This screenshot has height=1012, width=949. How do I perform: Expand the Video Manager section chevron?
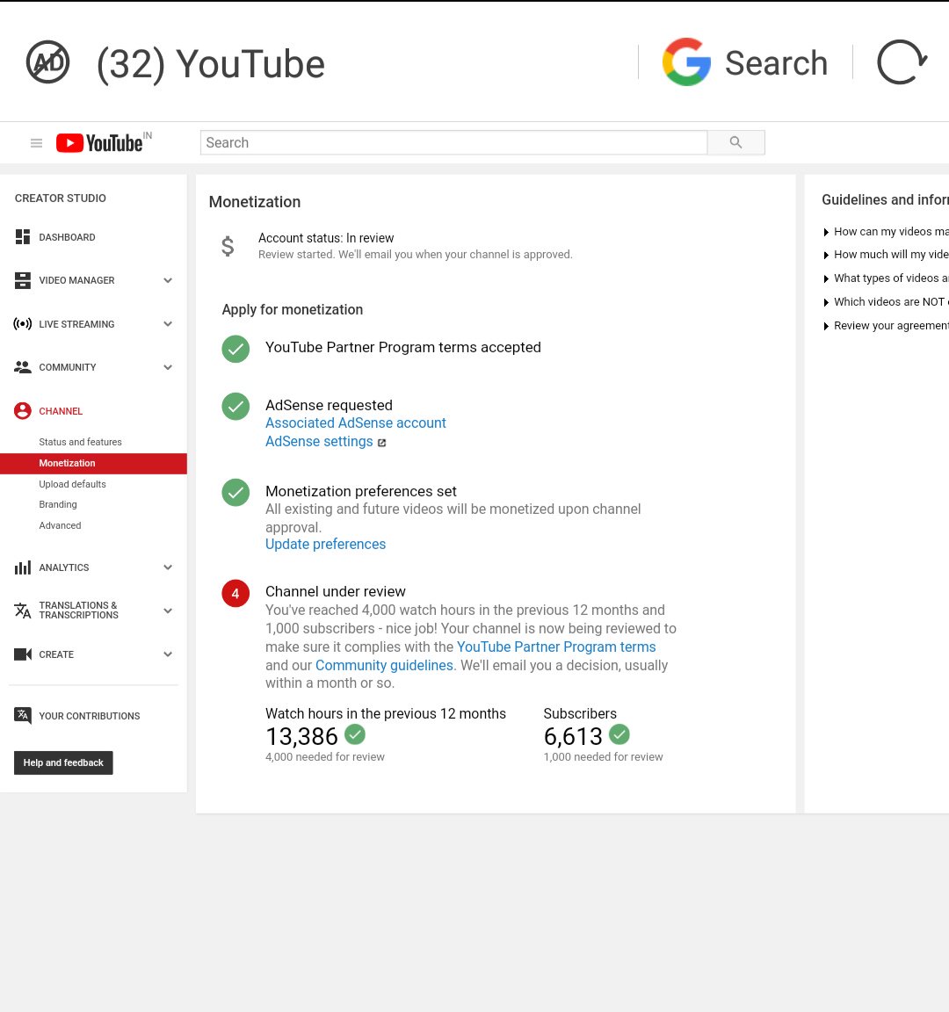tap(168, 280)
